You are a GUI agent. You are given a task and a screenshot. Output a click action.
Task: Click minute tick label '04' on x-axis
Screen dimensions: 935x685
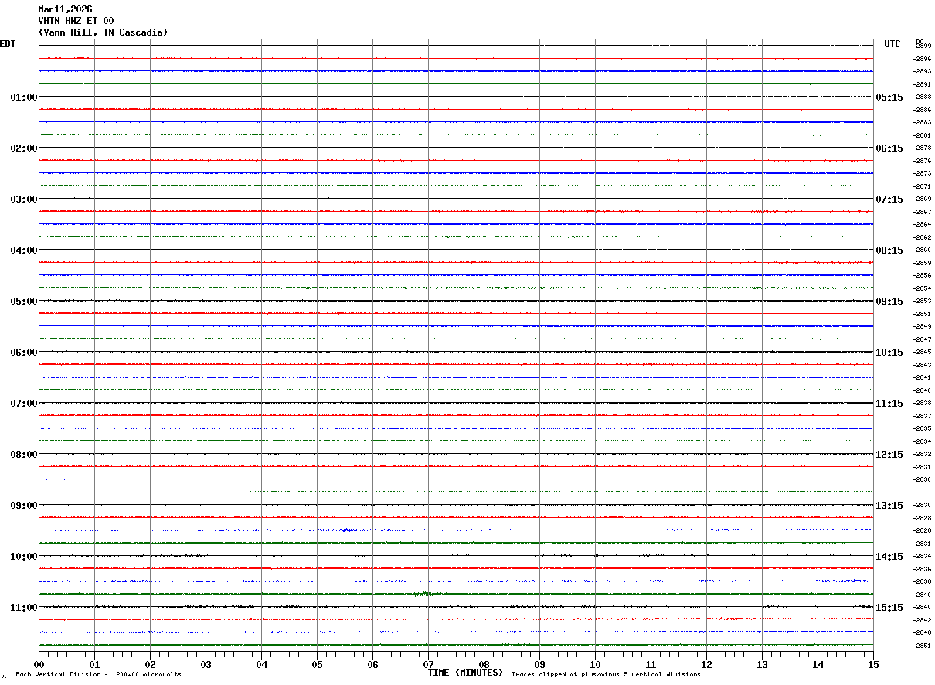point(261,664)
